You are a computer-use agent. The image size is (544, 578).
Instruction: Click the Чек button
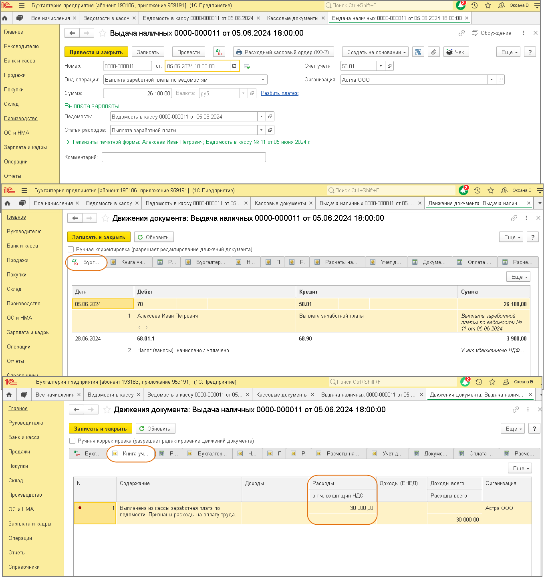pos(456,52)
